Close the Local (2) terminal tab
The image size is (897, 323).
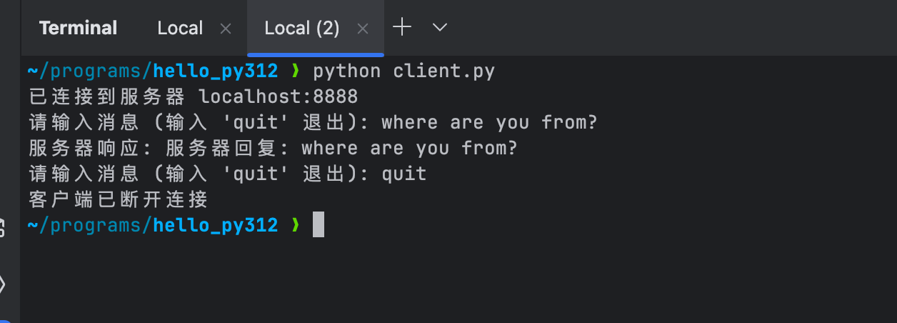pos(363,29)
